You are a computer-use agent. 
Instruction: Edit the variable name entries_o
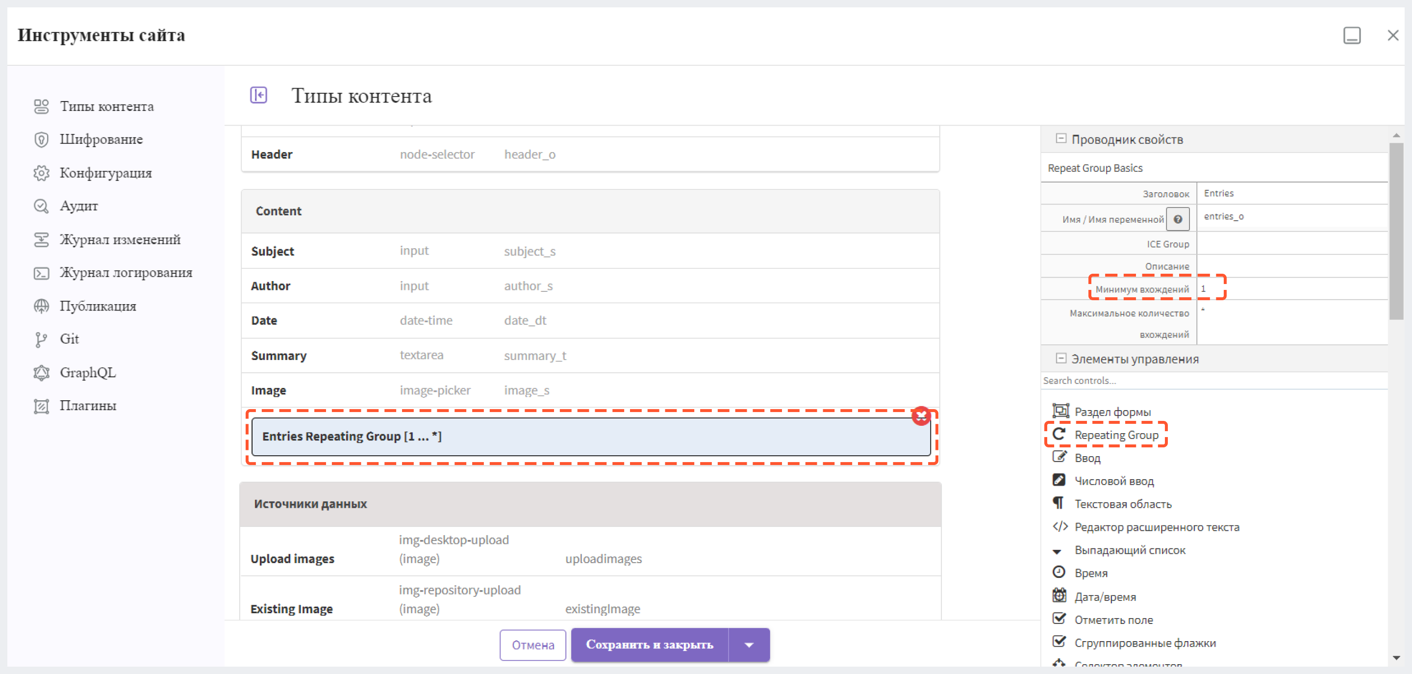click(1292, 217)
